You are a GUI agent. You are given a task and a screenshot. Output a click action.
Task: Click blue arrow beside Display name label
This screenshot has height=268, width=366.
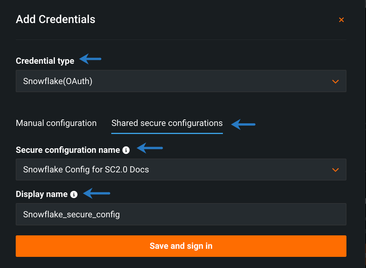tap(97, 193)
